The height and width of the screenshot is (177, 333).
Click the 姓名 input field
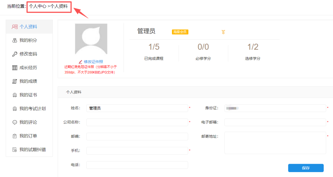(137, 108)
